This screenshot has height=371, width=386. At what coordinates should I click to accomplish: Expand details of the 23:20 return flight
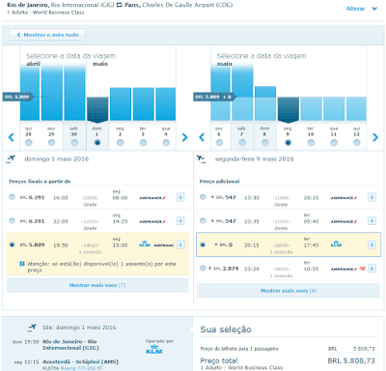(372, 269)
